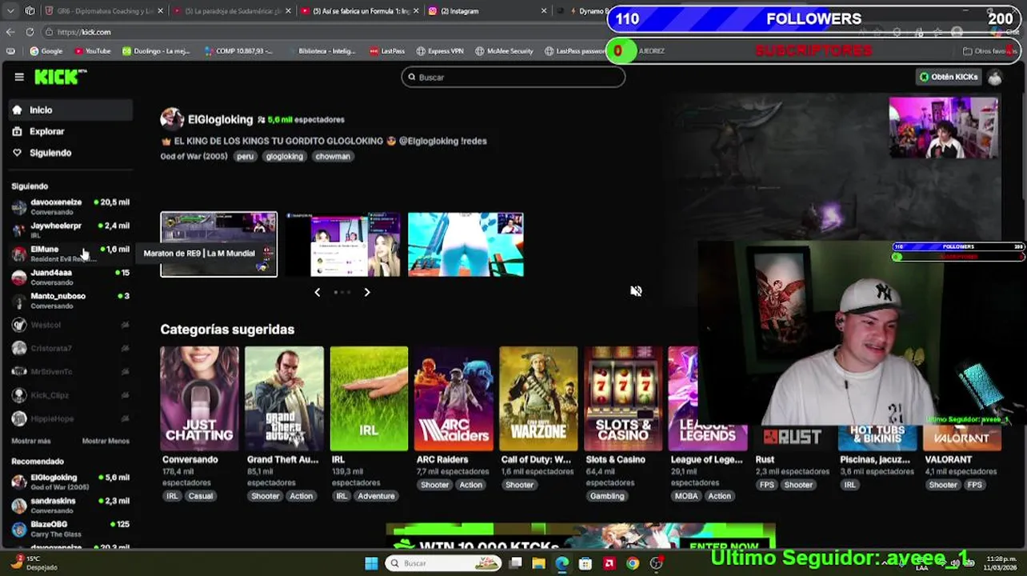Unmute the featured stream preview
Viewport: 1027px width, 576px height.
point(636,291)
